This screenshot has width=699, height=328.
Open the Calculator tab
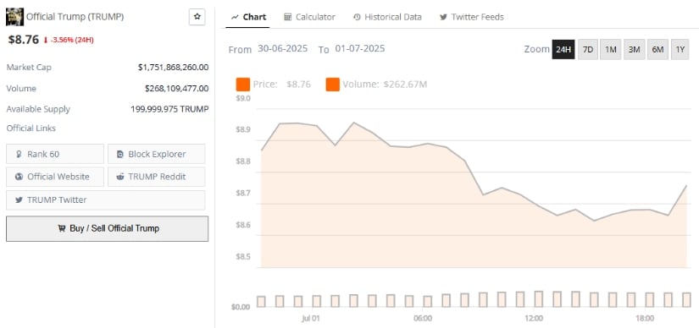309,17
